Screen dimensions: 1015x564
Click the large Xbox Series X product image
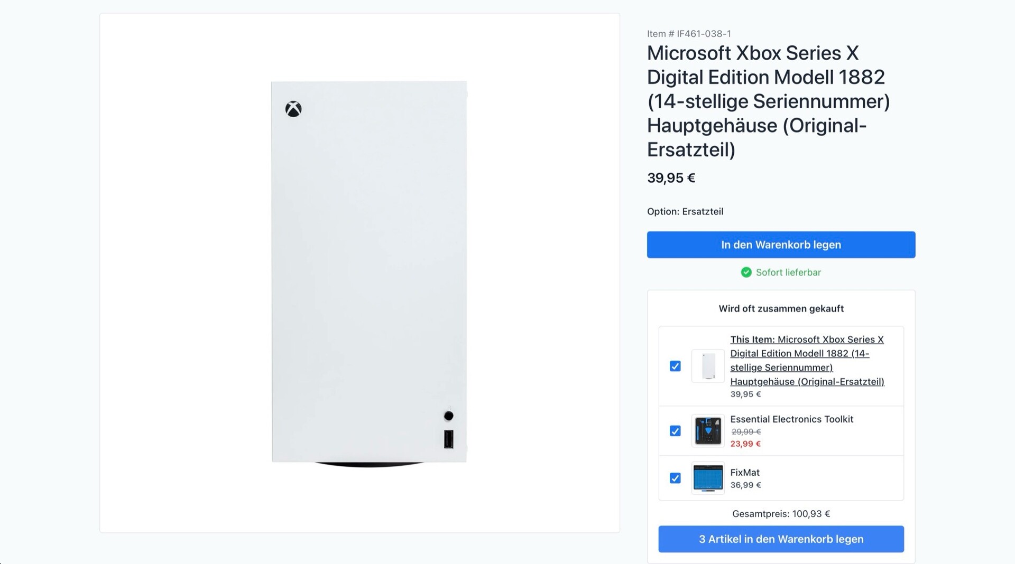pos(369,272)
